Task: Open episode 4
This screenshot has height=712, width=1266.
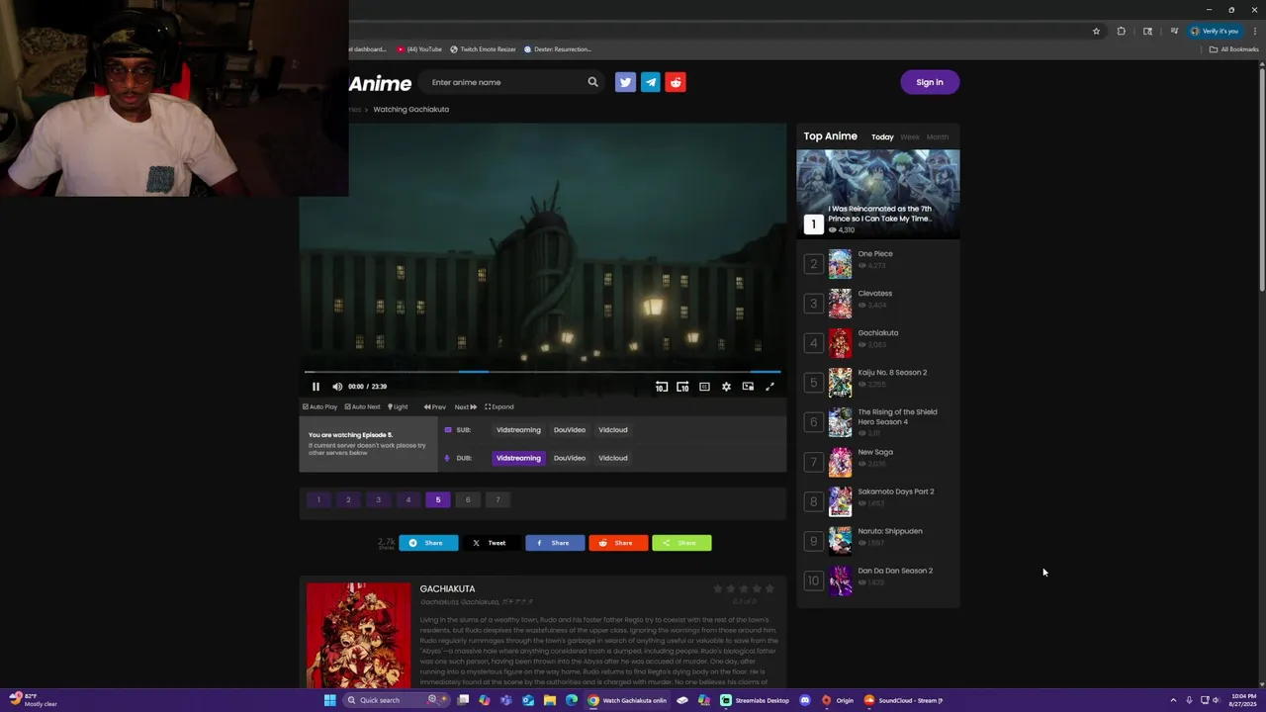Action: (x=407, y=499)
